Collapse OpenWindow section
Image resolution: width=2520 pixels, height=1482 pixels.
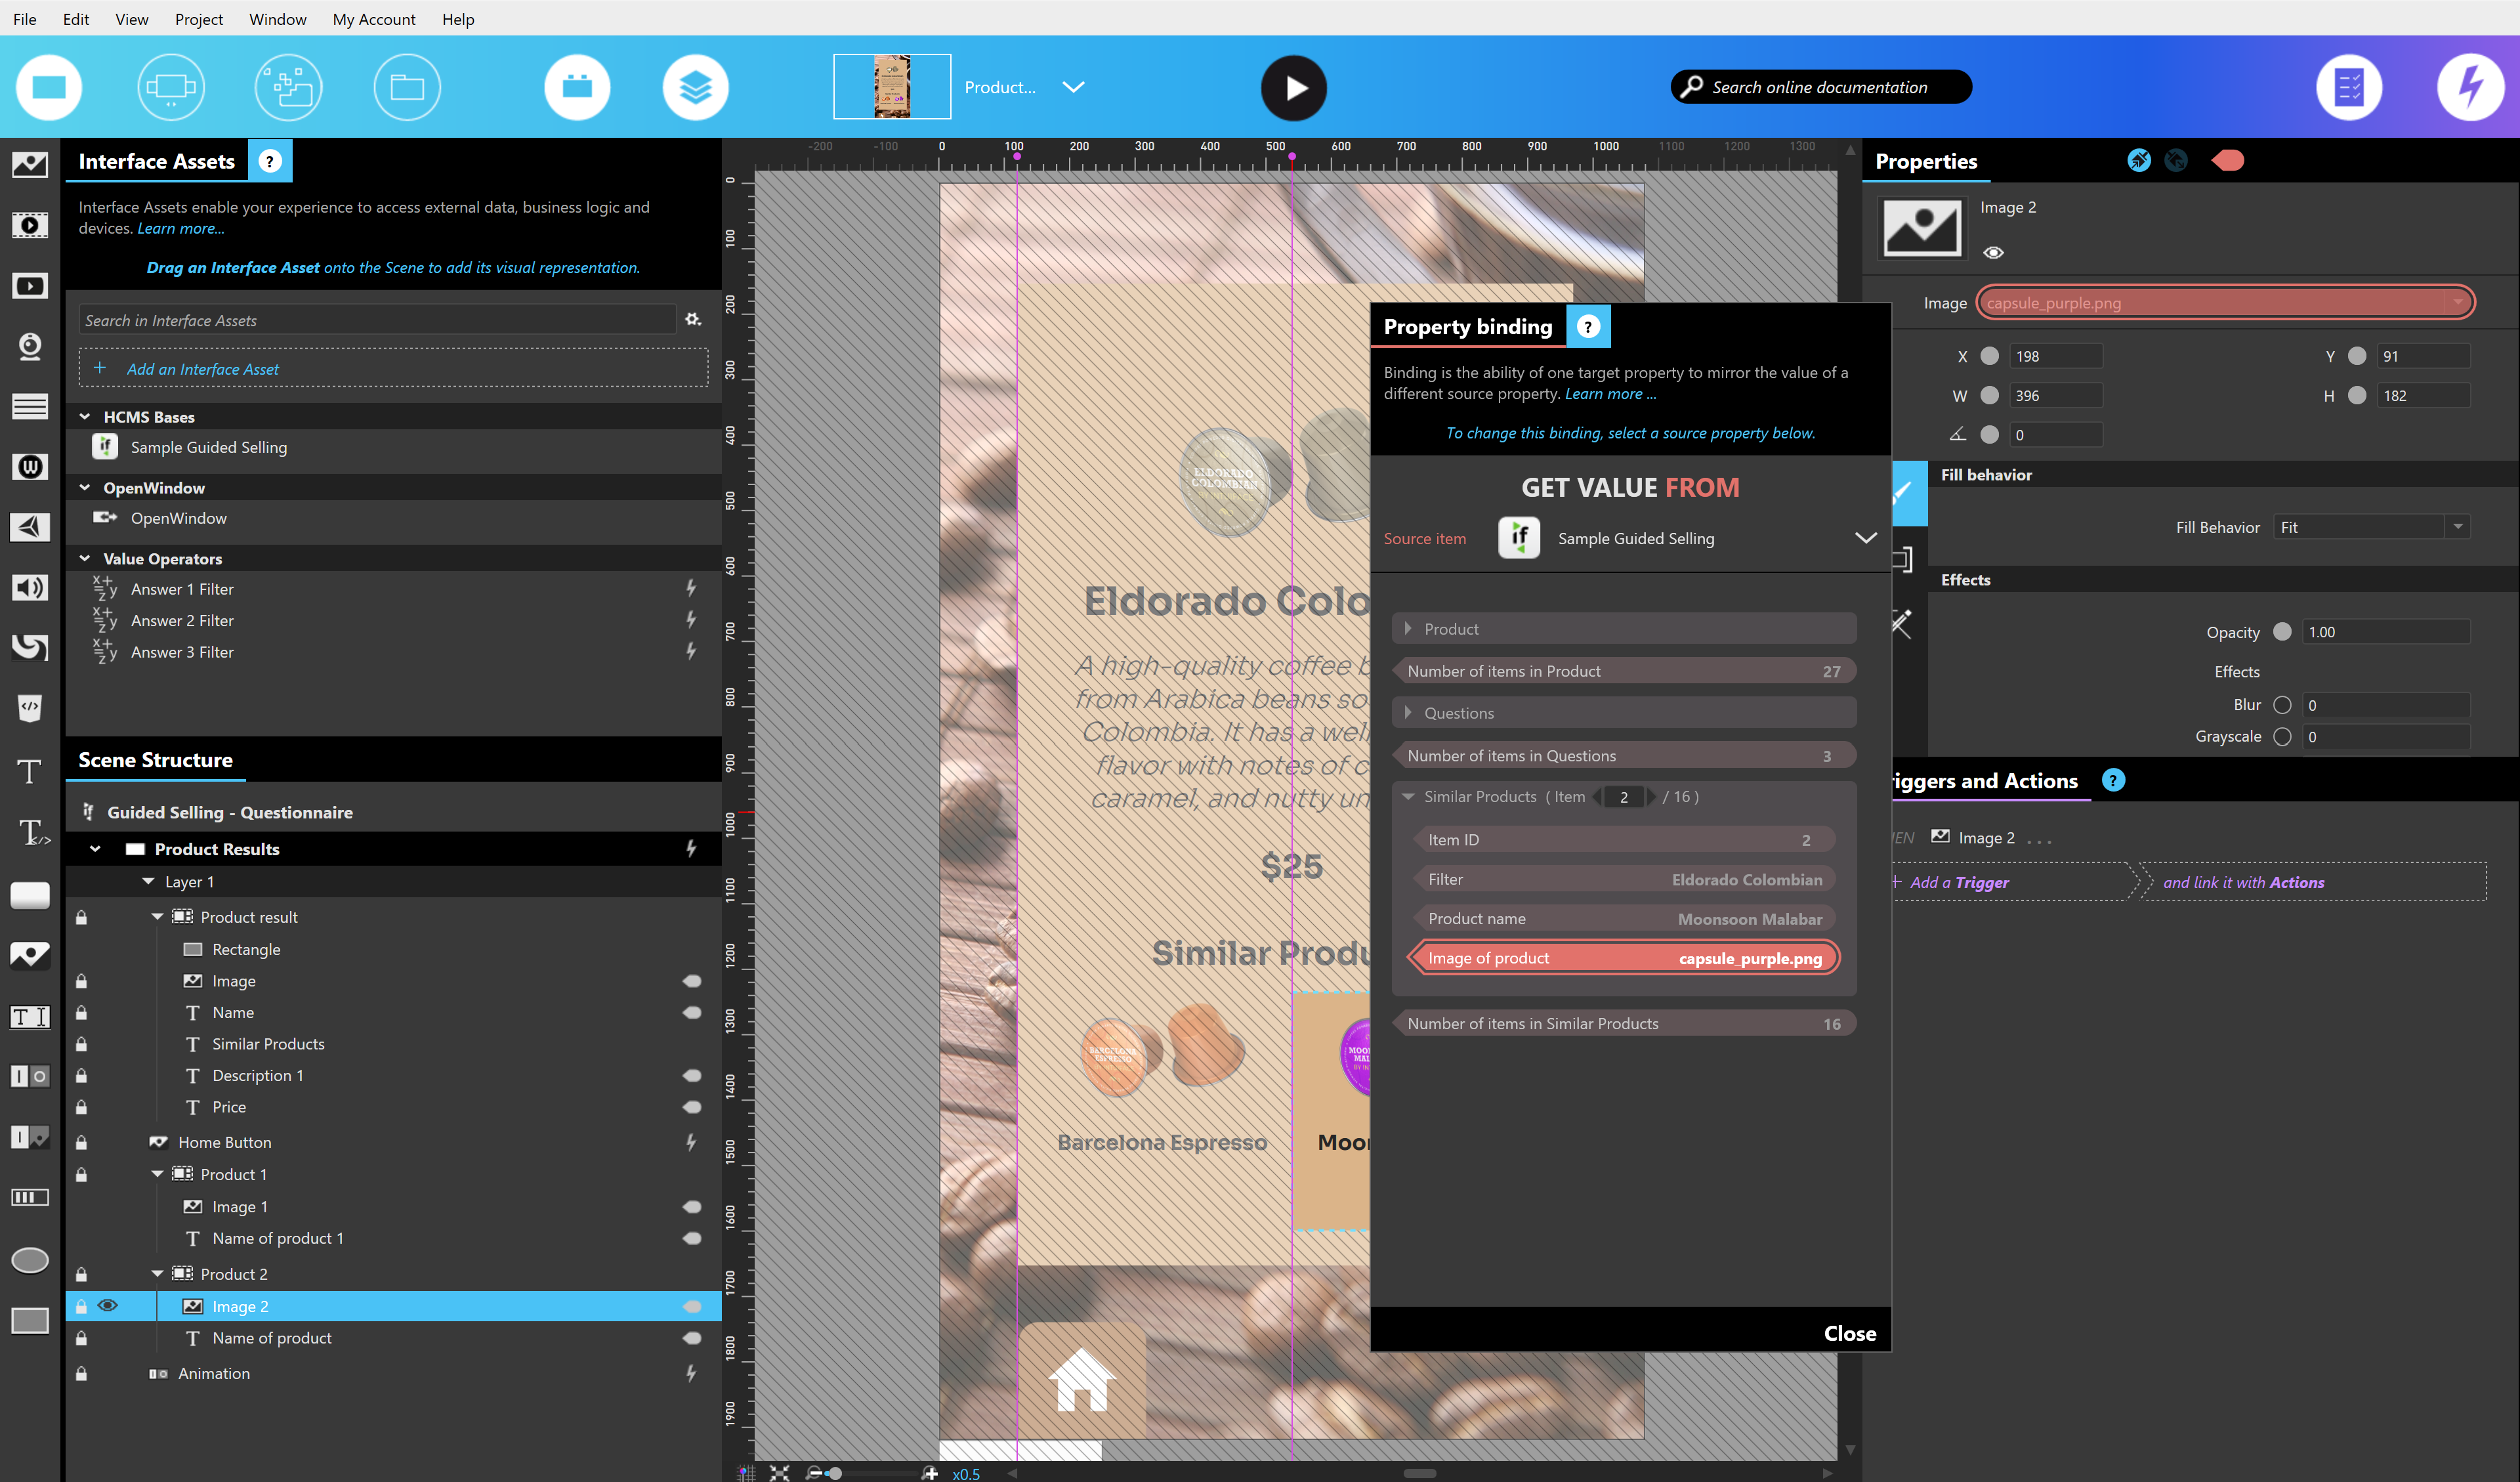[x=85, y=487]
